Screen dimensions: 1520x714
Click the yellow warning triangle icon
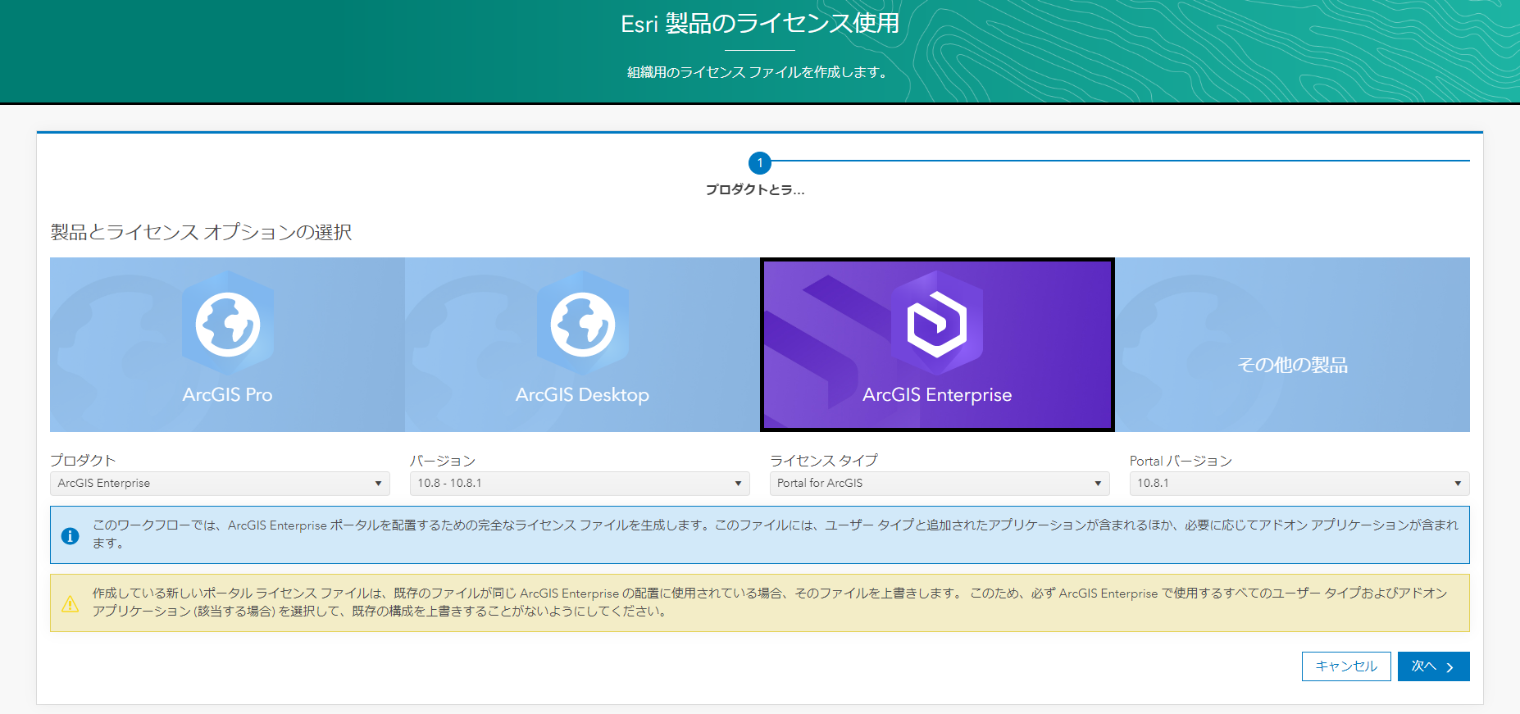coord(71,603)
